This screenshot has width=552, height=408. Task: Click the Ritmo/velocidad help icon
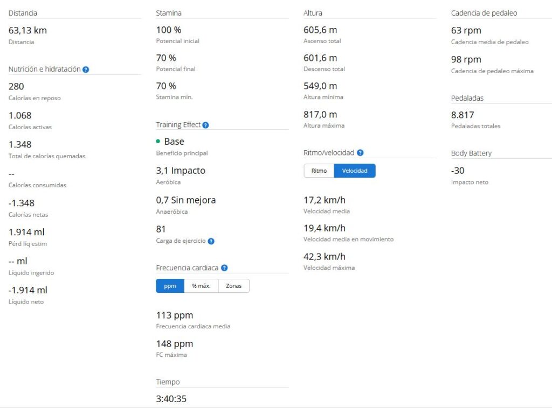[360, 153]
